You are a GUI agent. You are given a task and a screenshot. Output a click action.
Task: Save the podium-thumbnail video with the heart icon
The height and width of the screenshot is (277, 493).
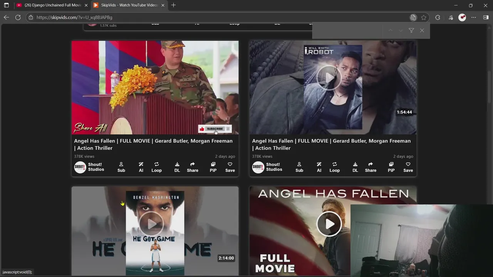pyautogui.click(x=230, y=167)
